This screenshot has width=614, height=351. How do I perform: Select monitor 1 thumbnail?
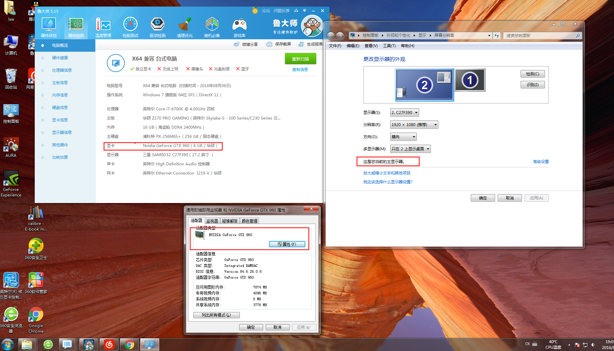click(470, 80)
